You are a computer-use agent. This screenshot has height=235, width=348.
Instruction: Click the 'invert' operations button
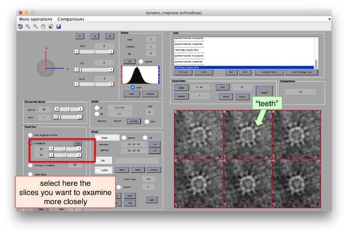[x=243, y=97]
